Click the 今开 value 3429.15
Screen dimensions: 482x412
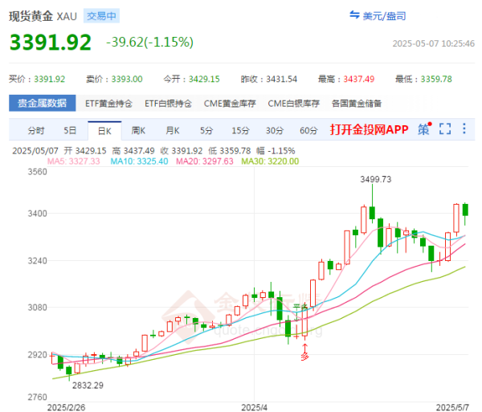(204, 80)
